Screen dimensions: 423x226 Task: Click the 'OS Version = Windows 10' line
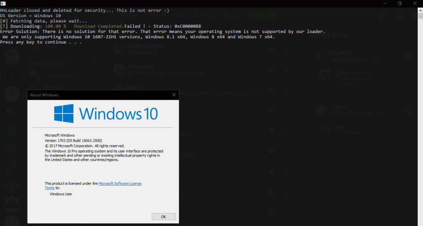[30, 15]
